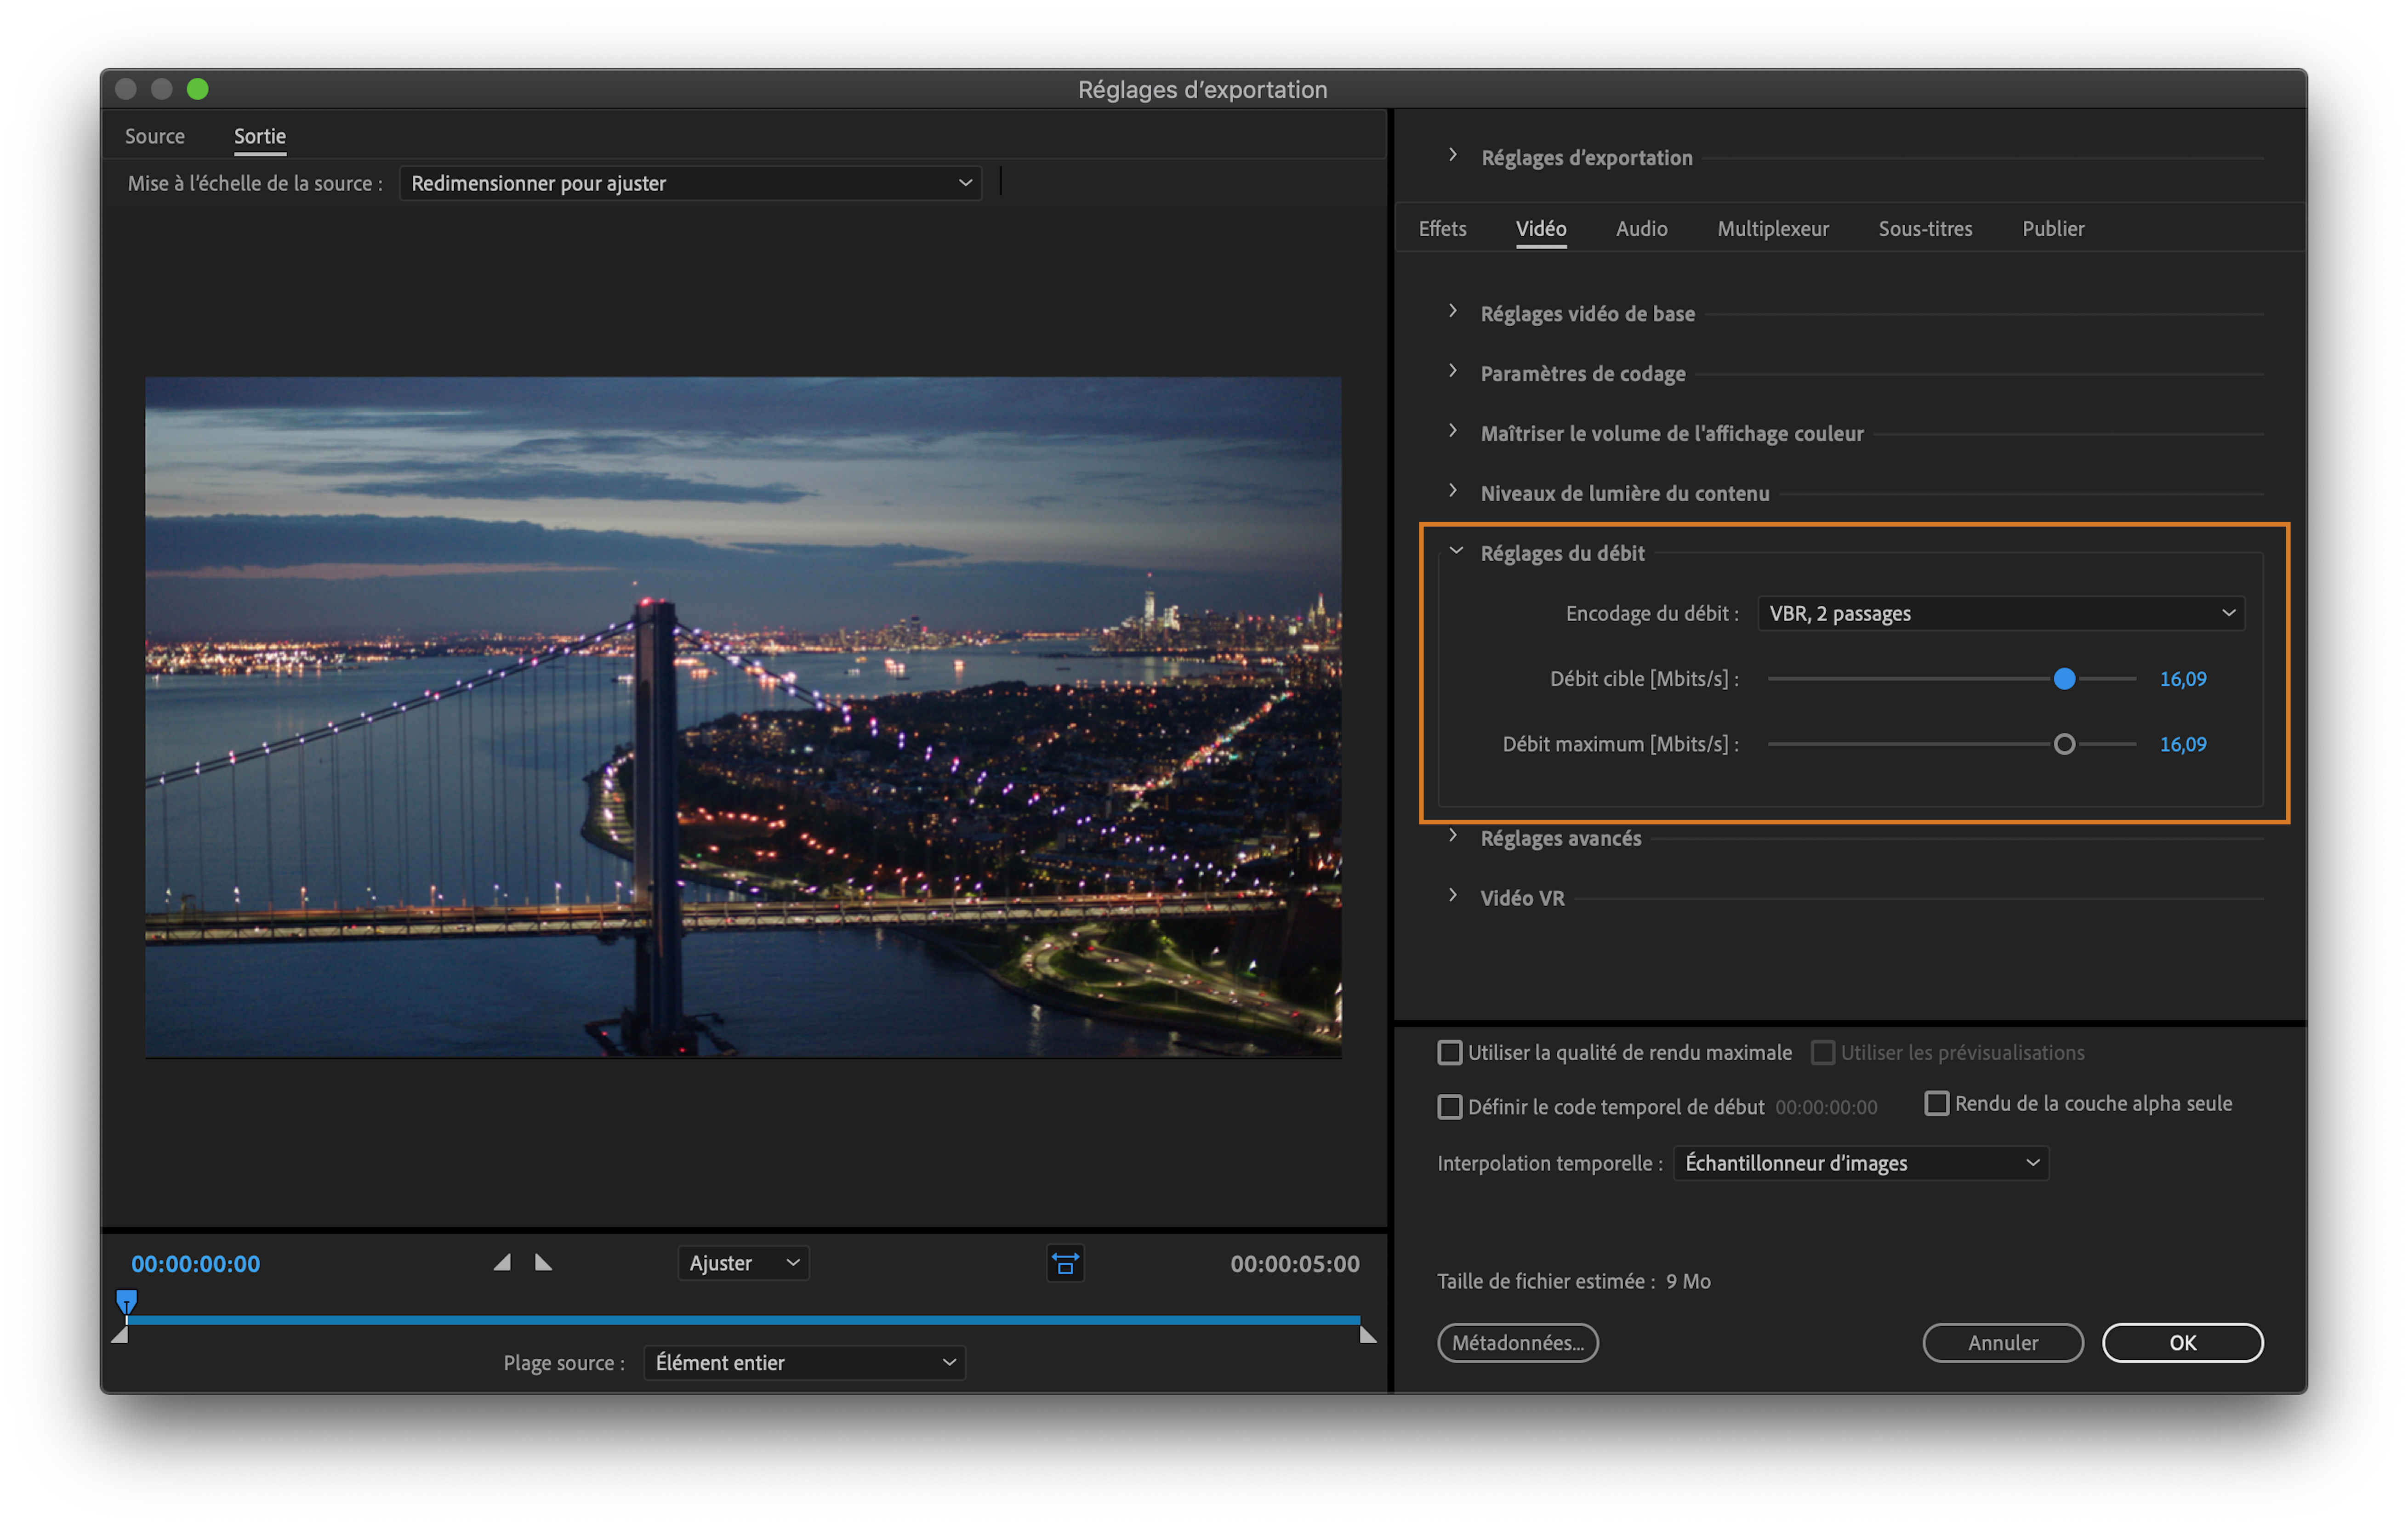
Task: Collapse the Réglages du débit section
Action: click(x=1456, y=551)
